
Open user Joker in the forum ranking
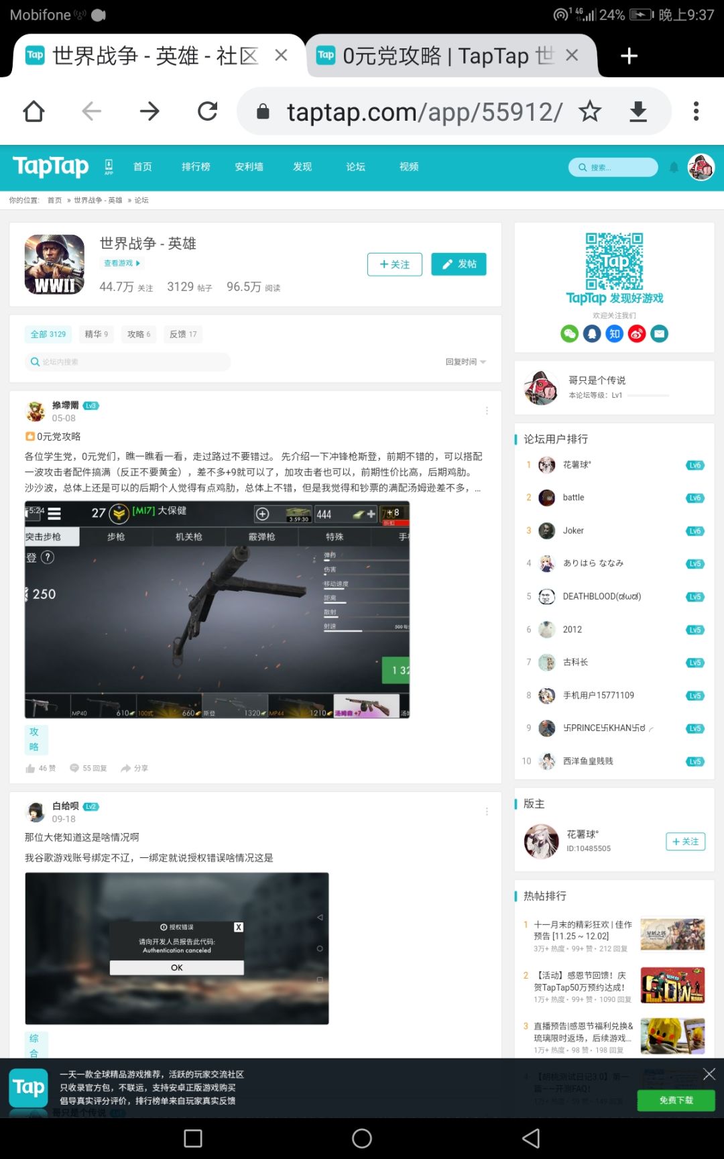[x=573, y=530]
